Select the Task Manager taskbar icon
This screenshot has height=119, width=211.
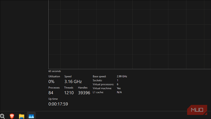pyautogui.click(x=31, y=116)
